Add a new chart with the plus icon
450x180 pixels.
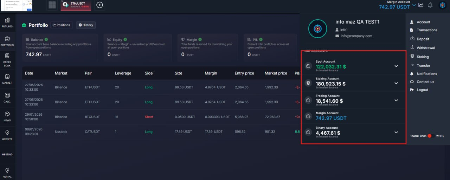point(99,5)
